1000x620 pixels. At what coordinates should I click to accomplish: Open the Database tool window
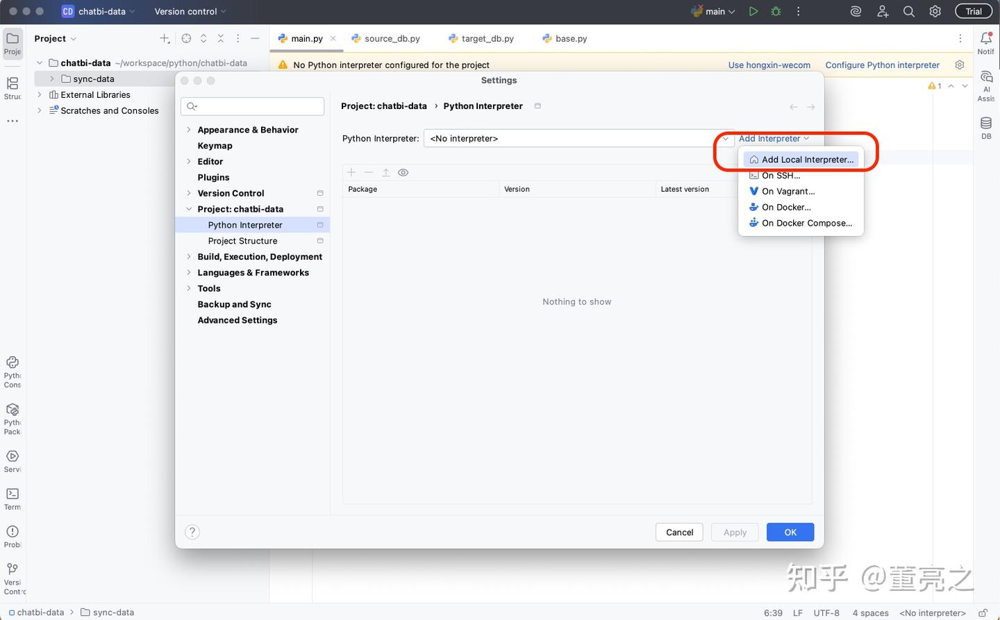pos(986,128)
